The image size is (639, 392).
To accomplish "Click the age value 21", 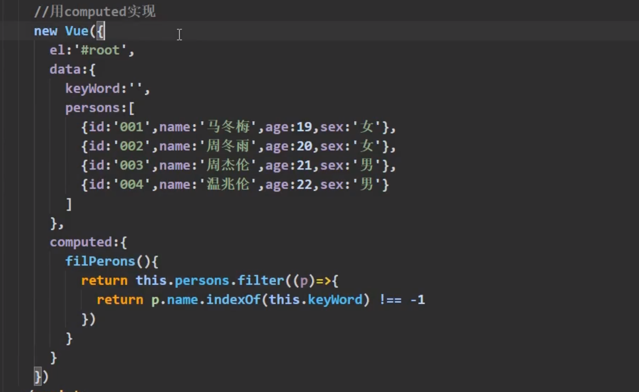I will tap(304, 166).
